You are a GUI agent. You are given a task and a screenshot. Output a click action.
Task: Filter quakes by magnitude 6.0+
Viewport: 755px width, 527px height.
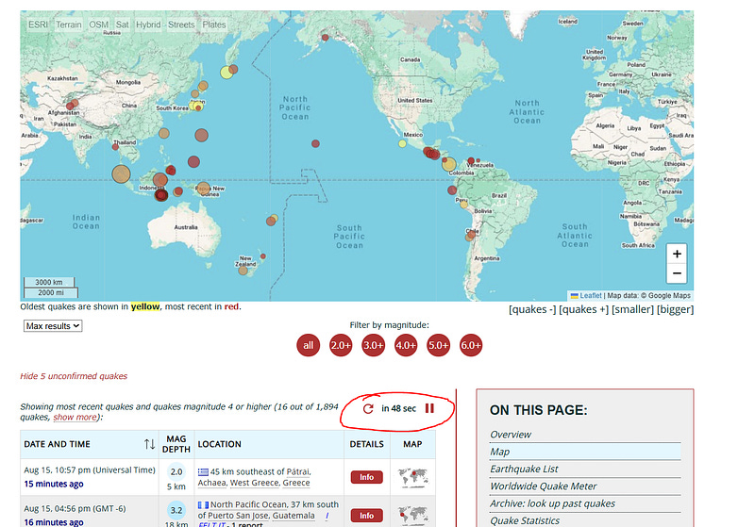(x=471, y=345)
